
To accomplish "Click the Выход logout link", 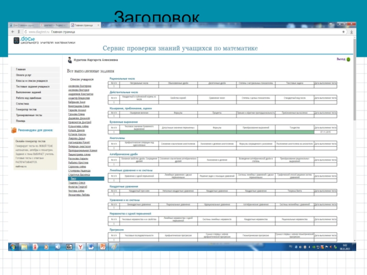I will pyautogui.click(x=341, y=59).
